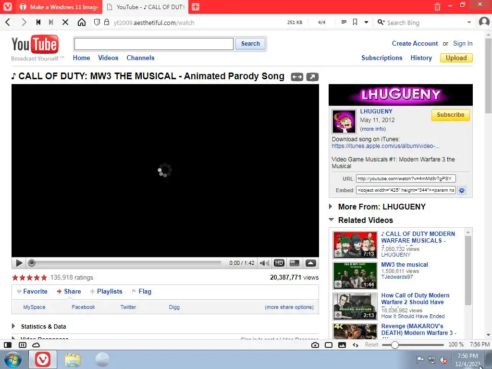Open more share options
This screenshot has height=369, width=492.
289,307
